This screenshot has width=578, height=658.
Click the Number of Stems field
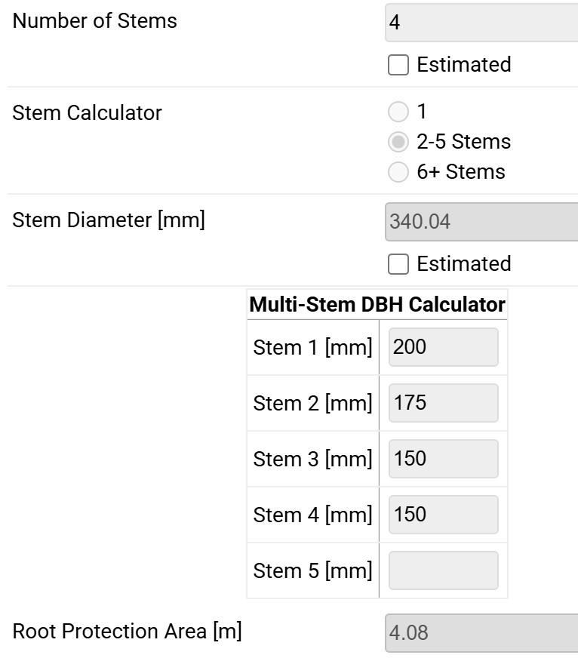click(481, 23)
